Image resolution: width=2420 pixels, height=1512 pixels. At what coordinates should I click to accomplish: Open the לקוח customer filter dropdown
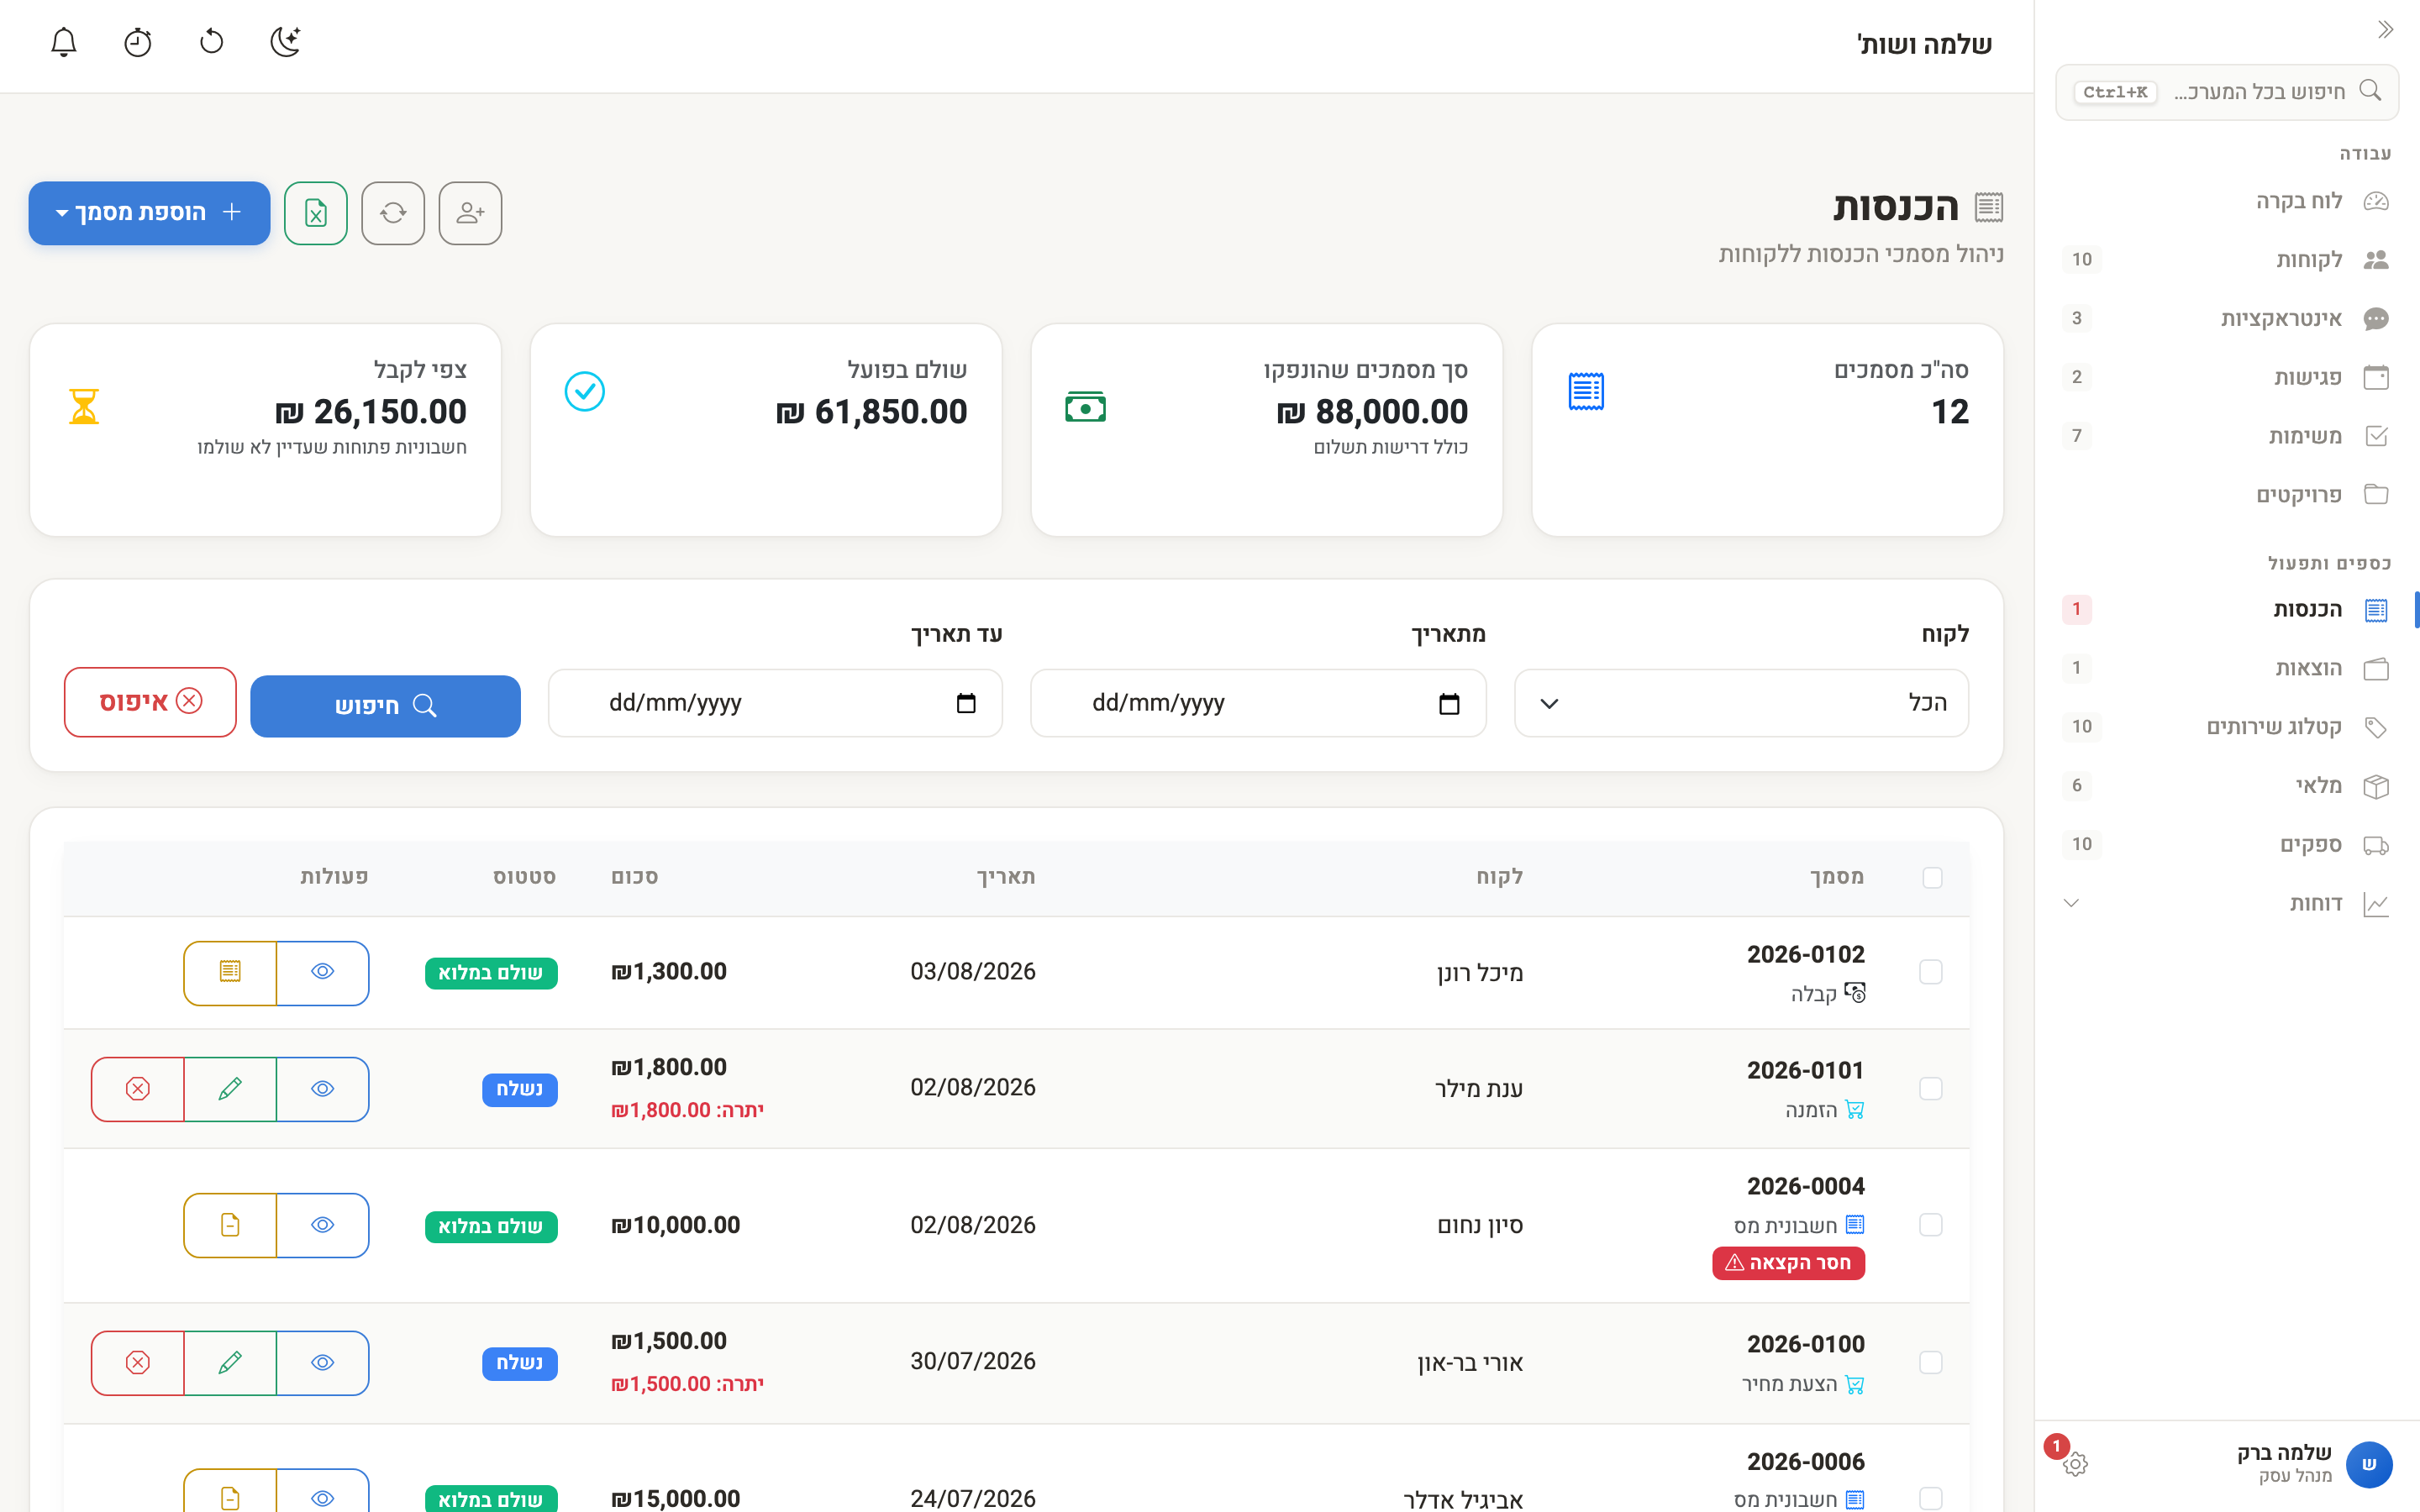[x=1741, y=703]
